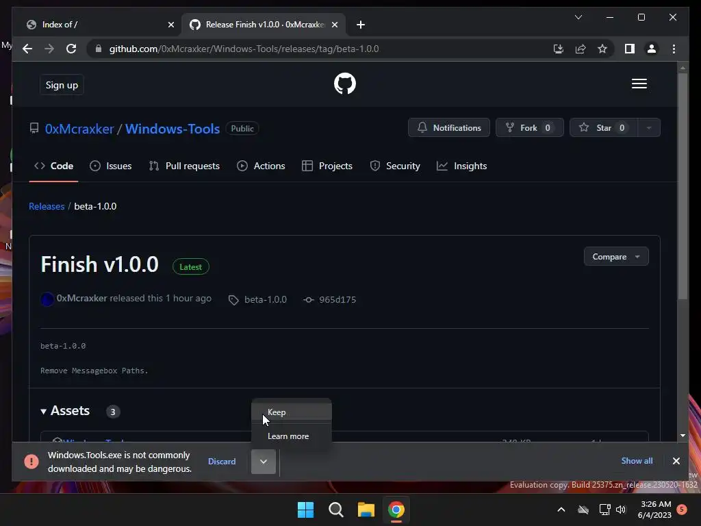Open the tab search chevron
Screen dimensions: 701x526
pos(578,17)
